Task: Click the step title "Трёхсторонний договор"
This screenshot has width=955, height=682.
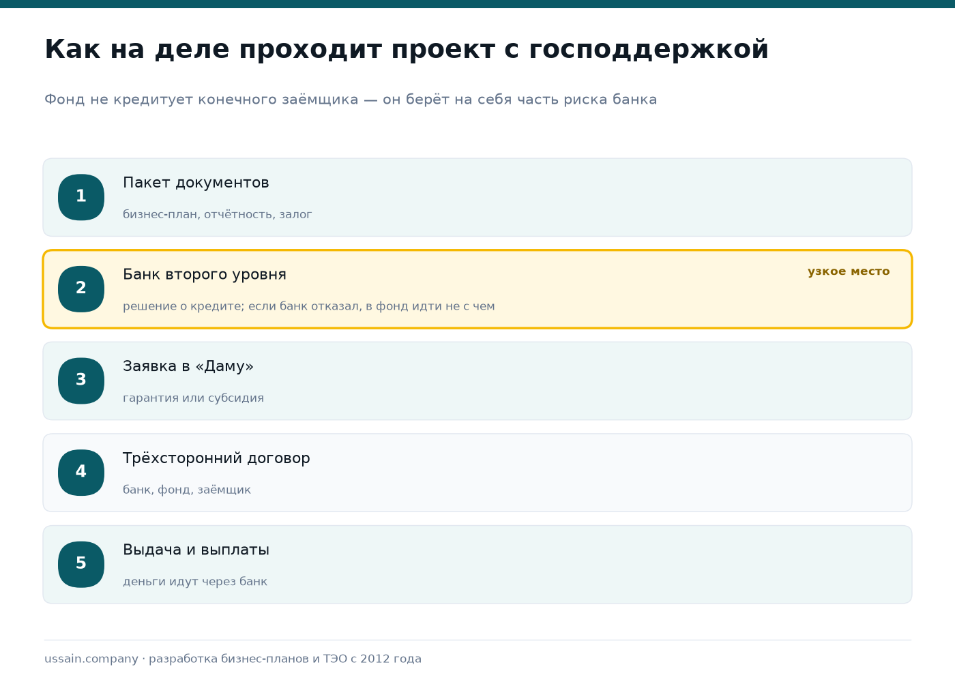Action: (x=216, y=458)
